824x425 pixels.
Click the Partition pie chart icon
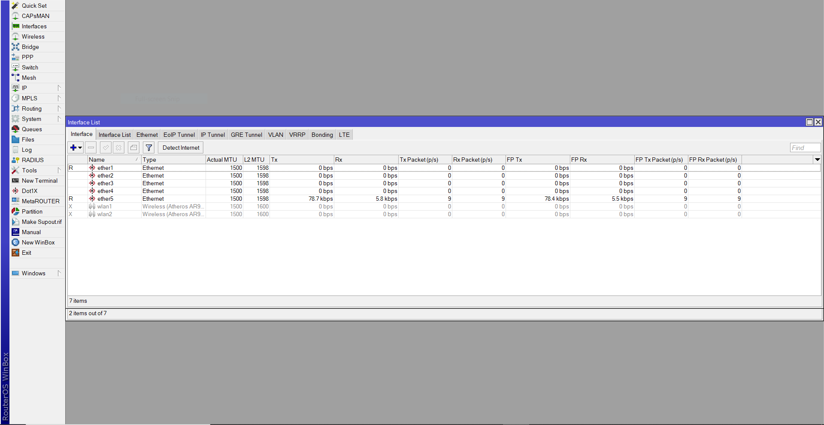(15, 211)
